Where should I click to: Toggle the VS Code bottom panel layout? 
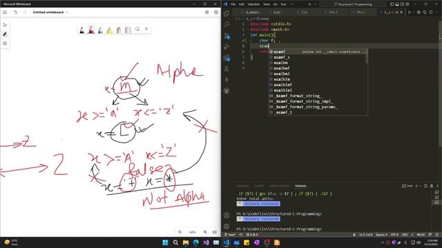tap(397, 4)
